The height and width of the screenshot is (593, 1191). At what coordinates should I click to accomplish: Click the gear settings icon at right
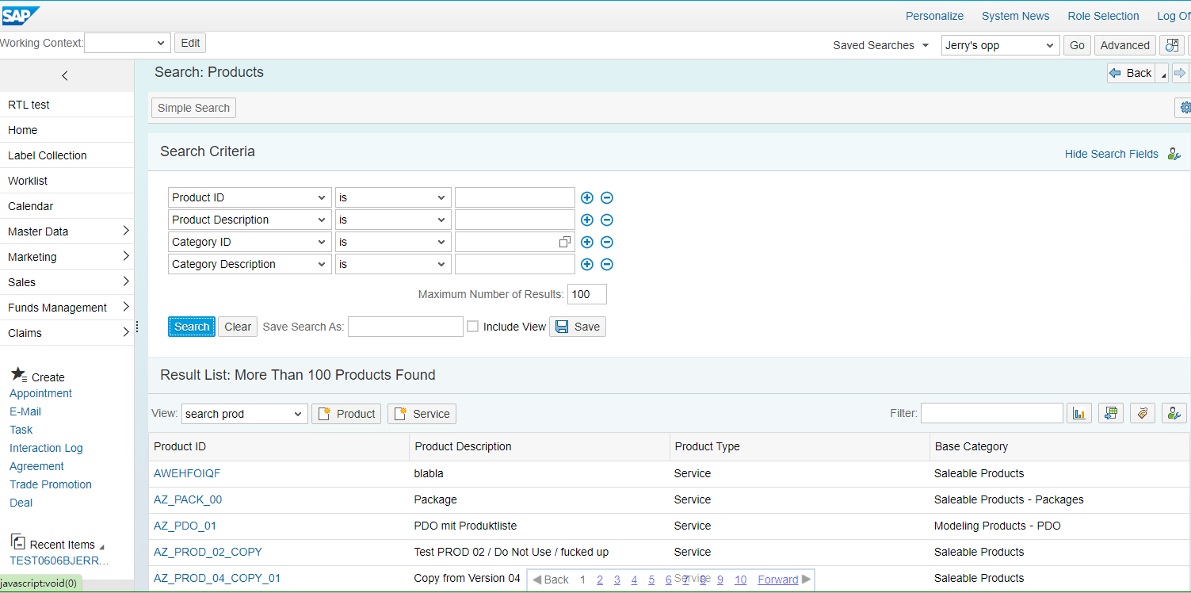pyautogui.click(x=1184, y=108)
